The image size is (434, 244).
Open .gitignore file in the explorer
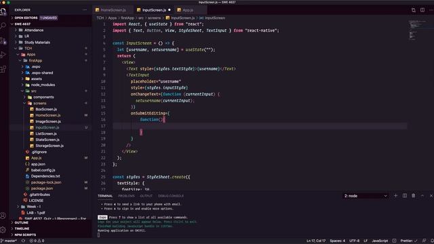coord(39,152)
